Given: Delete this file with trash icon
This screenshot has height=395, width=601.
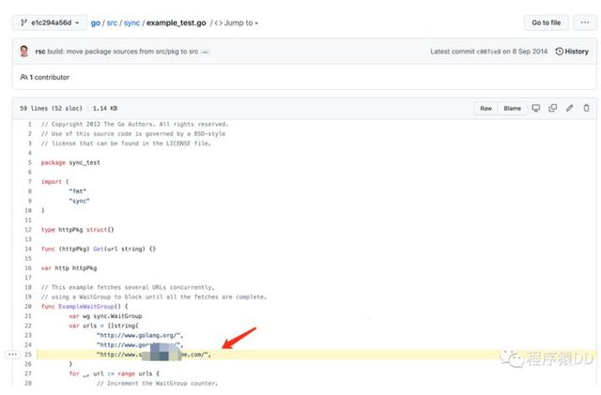Looking at the screenshot, I should pos(586,108).
